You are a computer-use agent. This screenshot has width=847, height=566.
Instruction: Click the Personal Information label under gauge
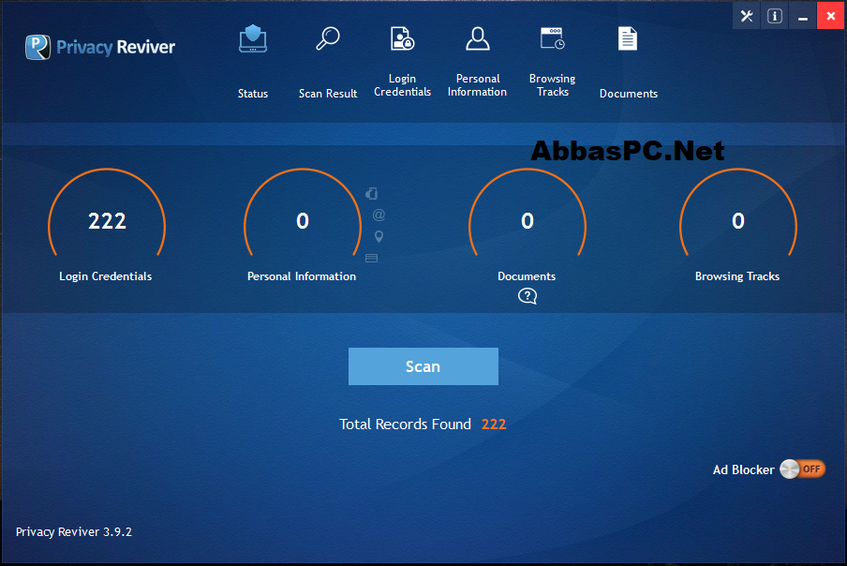click(302, 276)
